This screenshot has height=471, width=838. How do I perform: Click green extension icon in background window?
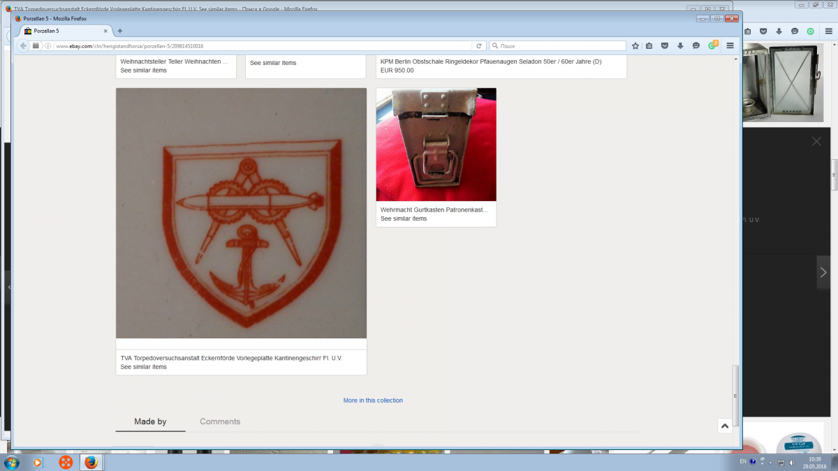click(810, 31)
